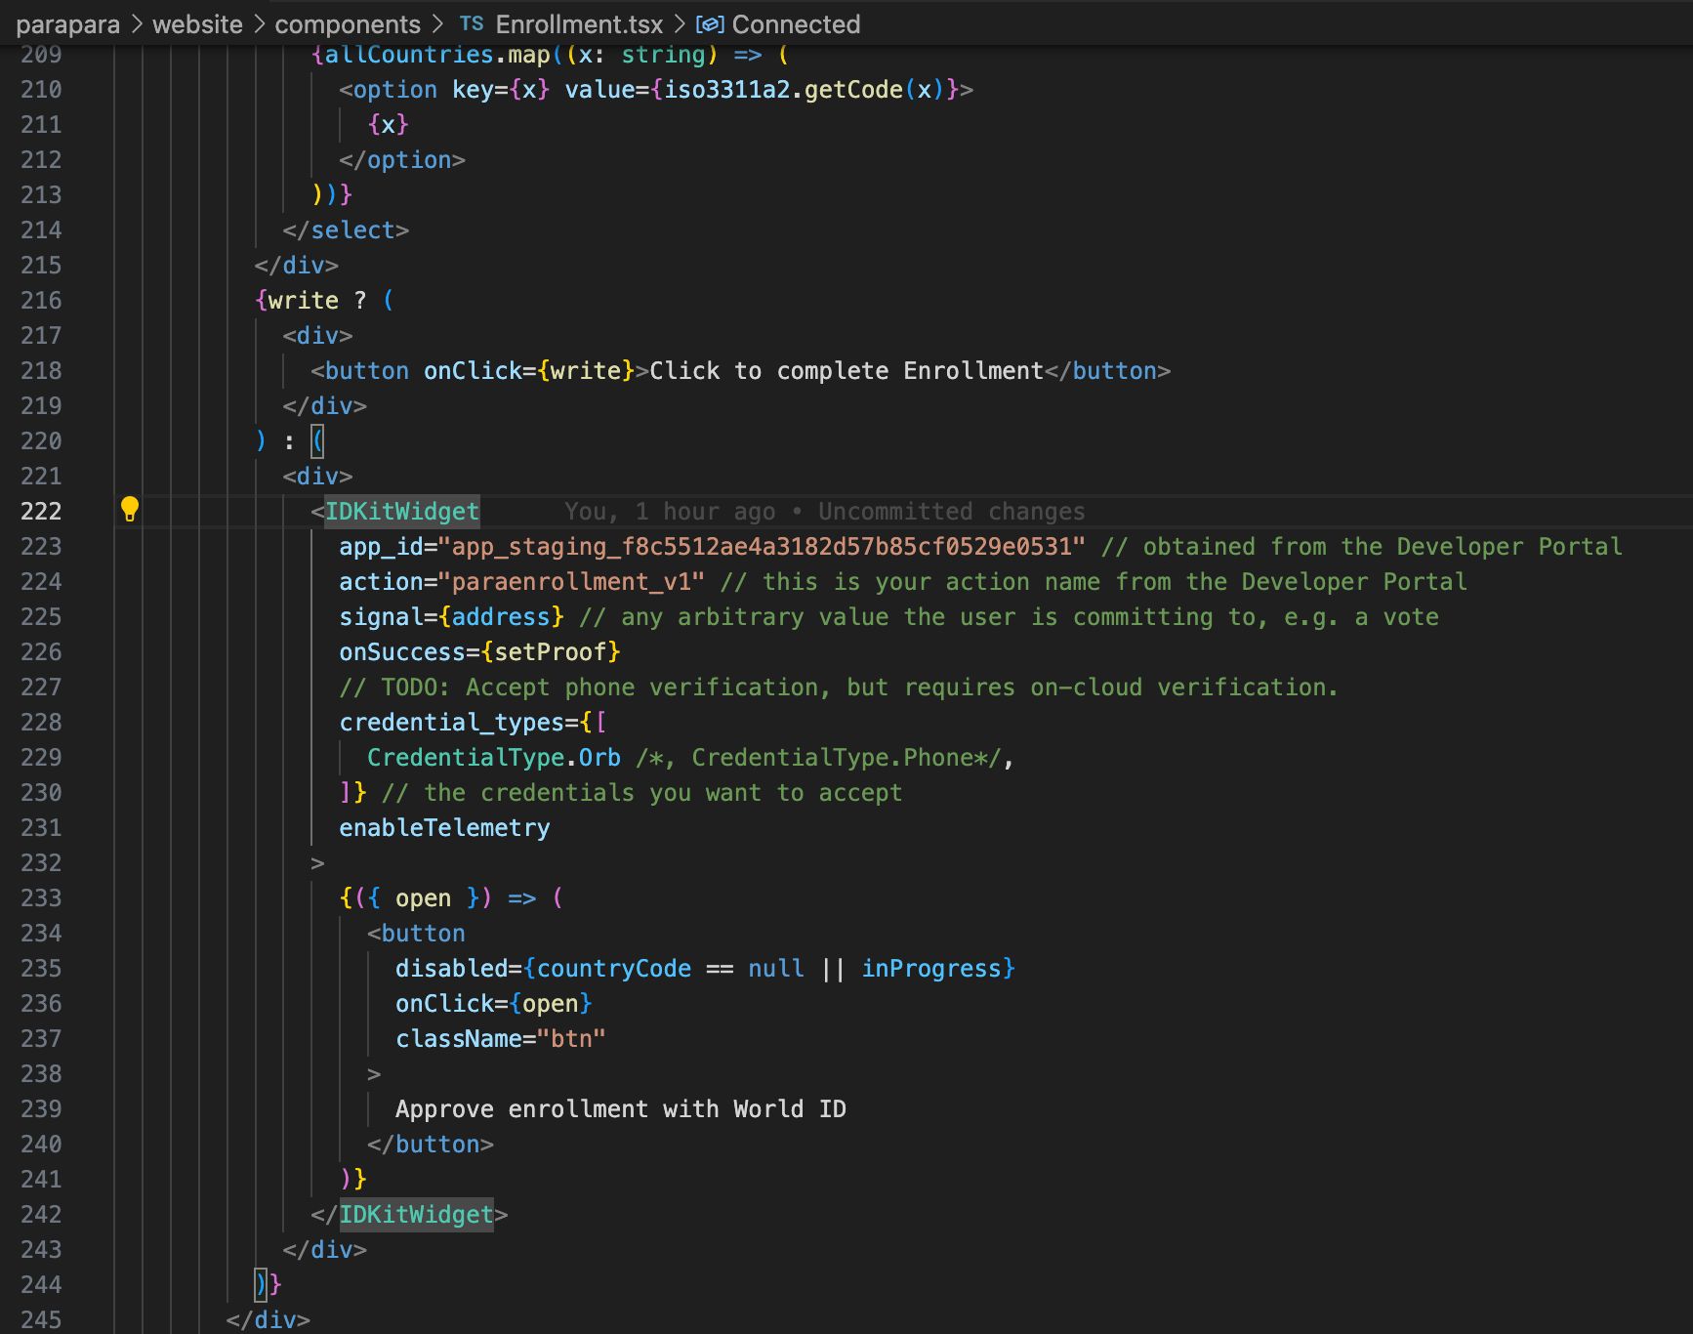The image size is (1693, 1334).
Task: Click CredentialType.Orb in the array
Action: [x=494, y=757]
